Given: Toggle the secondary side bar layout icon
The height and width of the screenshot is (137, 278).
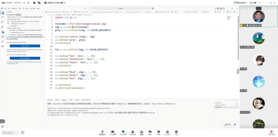Looking at the screenshot, I should pyautogui.click(x=224, y=8).
